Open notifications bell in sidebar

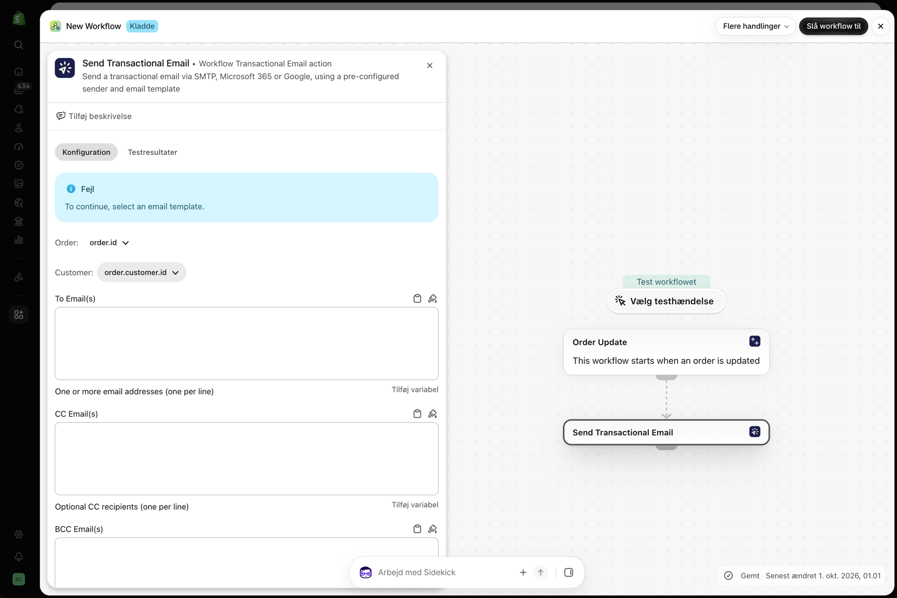point(19,556)
